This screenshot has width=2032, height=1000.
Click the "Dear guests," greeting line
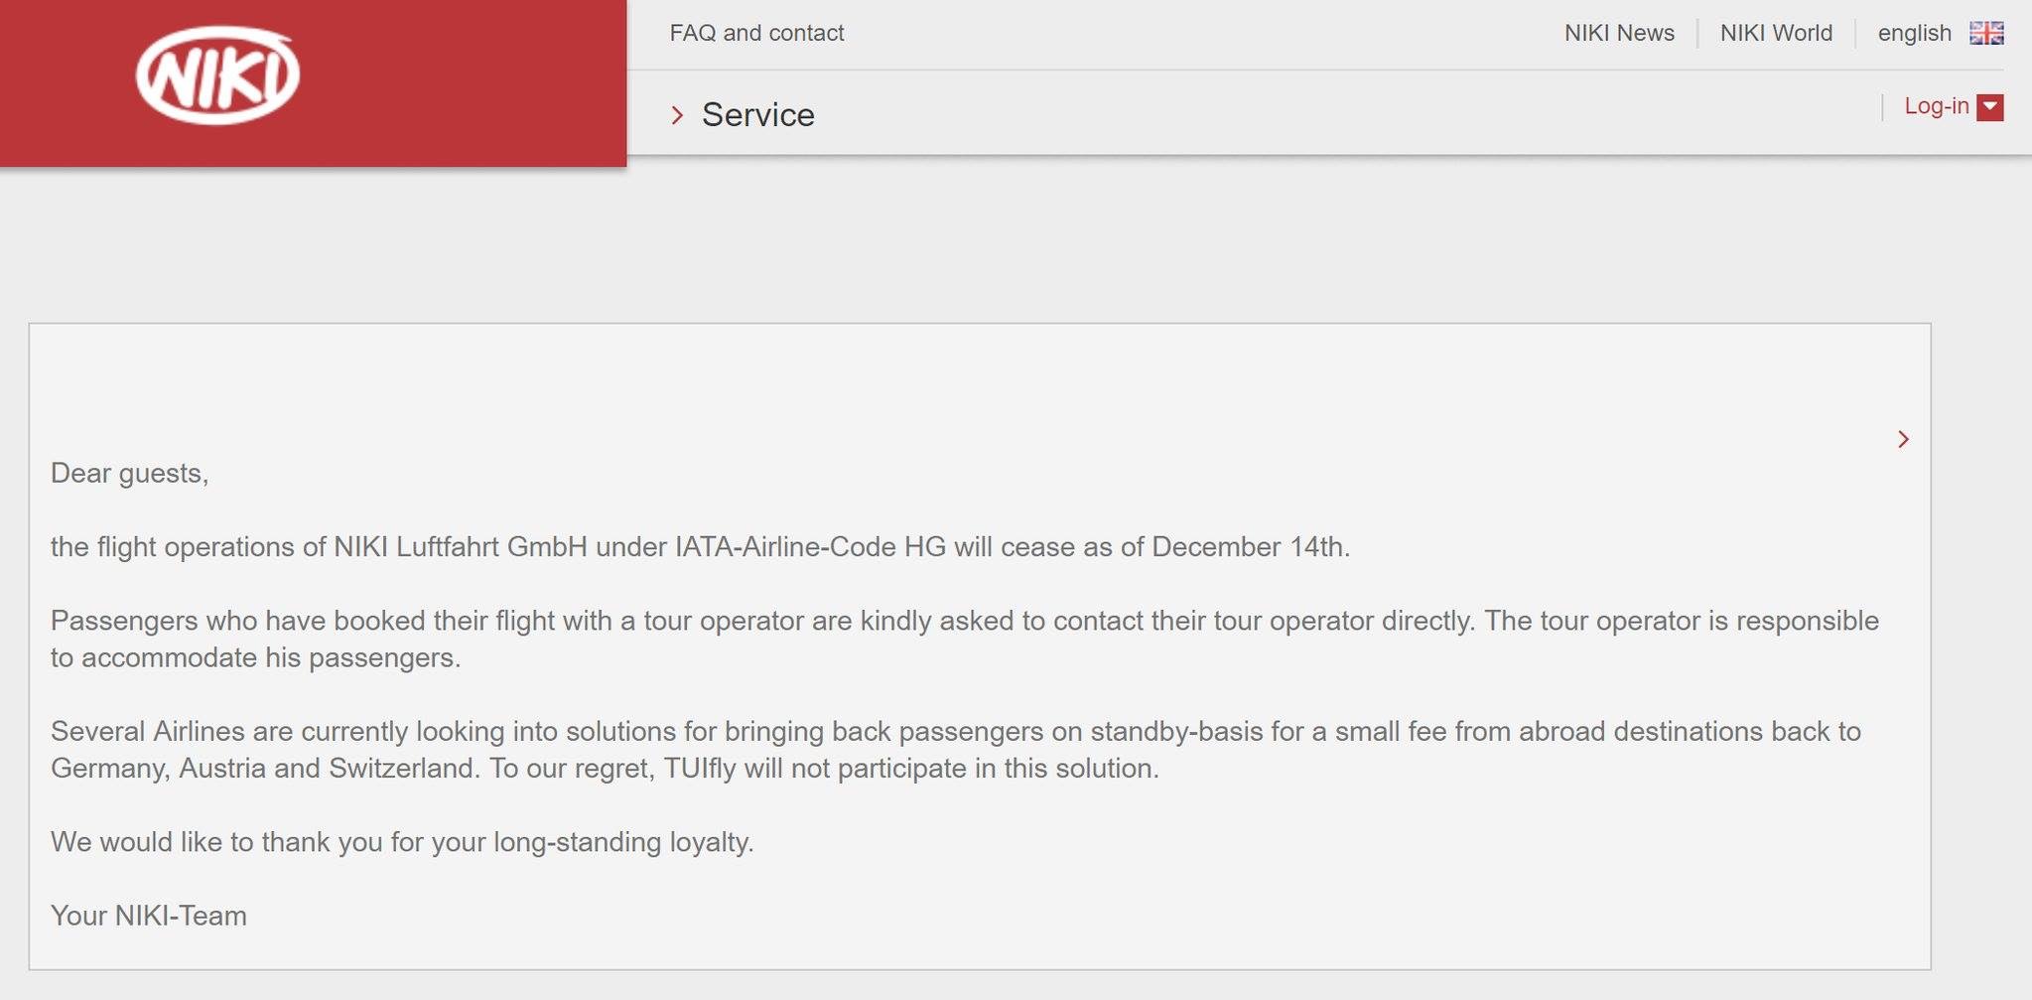[x=130, y=473]
